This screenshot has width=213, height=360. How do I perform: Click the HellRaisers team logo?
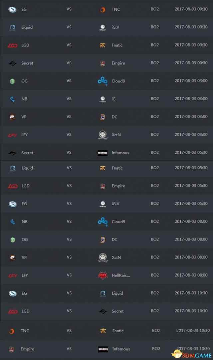pyautogui.click(x=103, y=275)
